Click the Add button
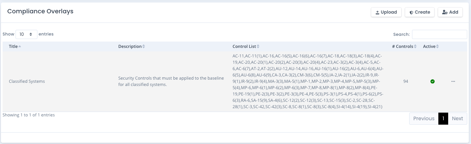The image size is (471, 144). (450, 12)
